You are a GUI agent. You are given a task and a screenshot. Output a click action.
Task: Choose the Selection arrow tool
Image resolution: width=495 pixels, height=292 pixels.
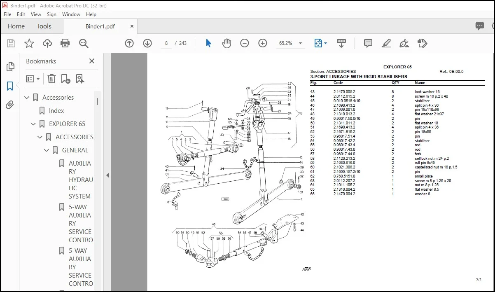[208, 43]
